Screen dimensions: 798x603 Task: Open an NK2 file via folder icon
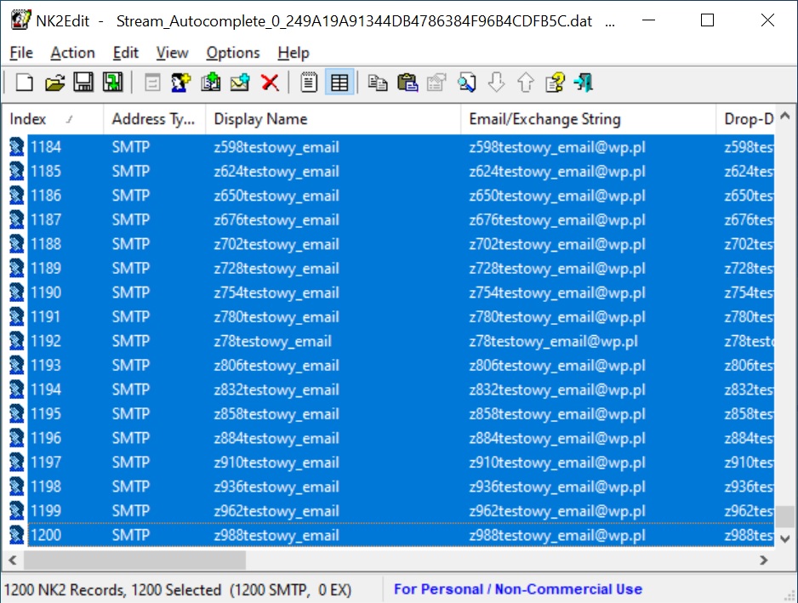tap(54, 82)
